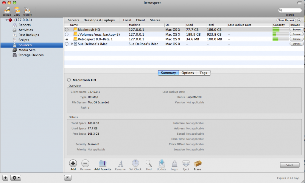The height and width of the screenshot is (183, 305).
Task: Click the Remove source minus icon
Action: 85,163
